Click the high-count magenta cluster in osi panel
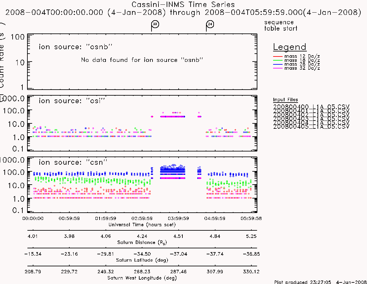The height and width of the screenshot is (284, 367). [x=173, y=116]
